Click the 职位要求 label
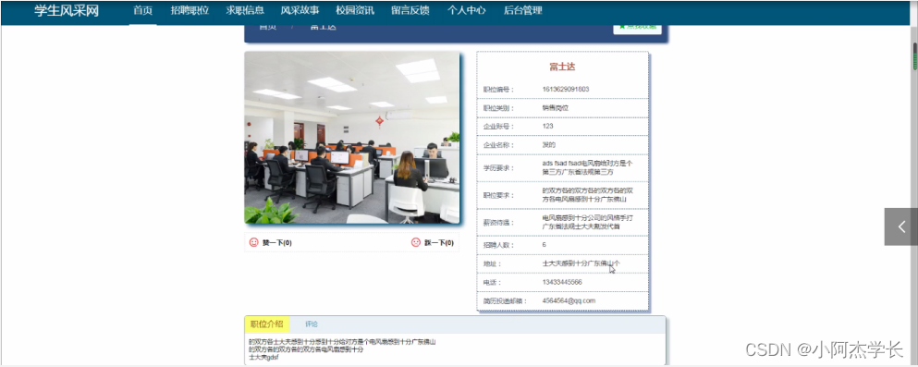This screenshot has width=918, height=367. tap(498, 195)
